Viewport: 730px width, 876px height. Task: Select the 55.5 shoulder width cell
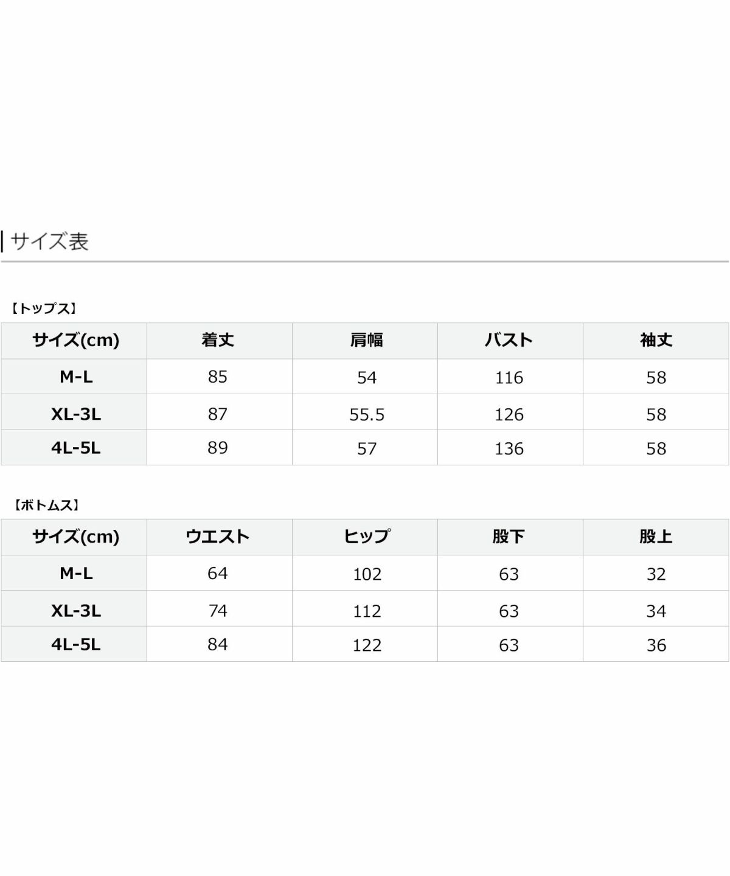(x=367, y=415)
